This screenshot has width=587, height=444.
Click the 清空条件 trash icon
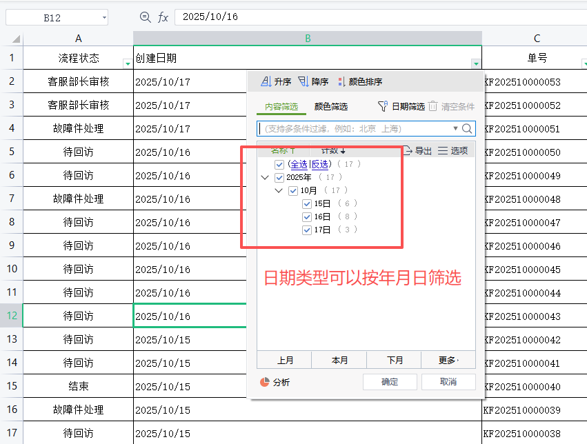point(432,106)
